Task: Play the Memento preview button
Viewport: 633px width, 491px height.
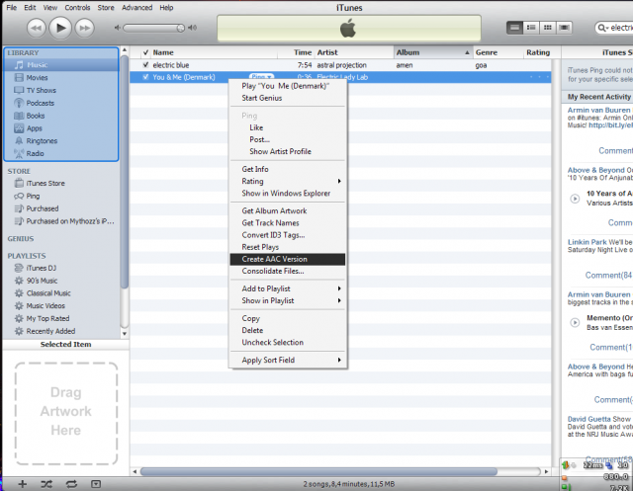Action: coord(575,322)
